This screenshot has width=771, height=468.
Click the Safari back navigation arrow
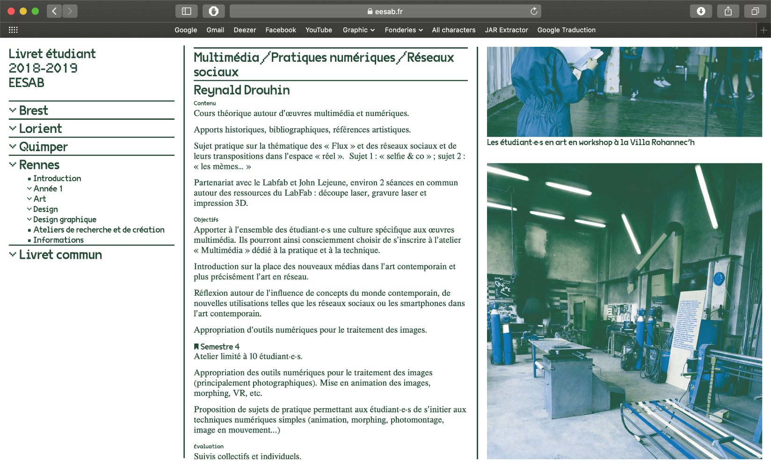coord(54,11)
